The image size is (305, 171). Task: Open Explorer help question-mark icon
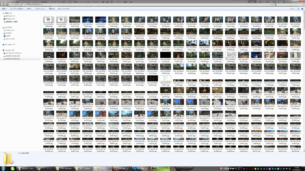302,9
